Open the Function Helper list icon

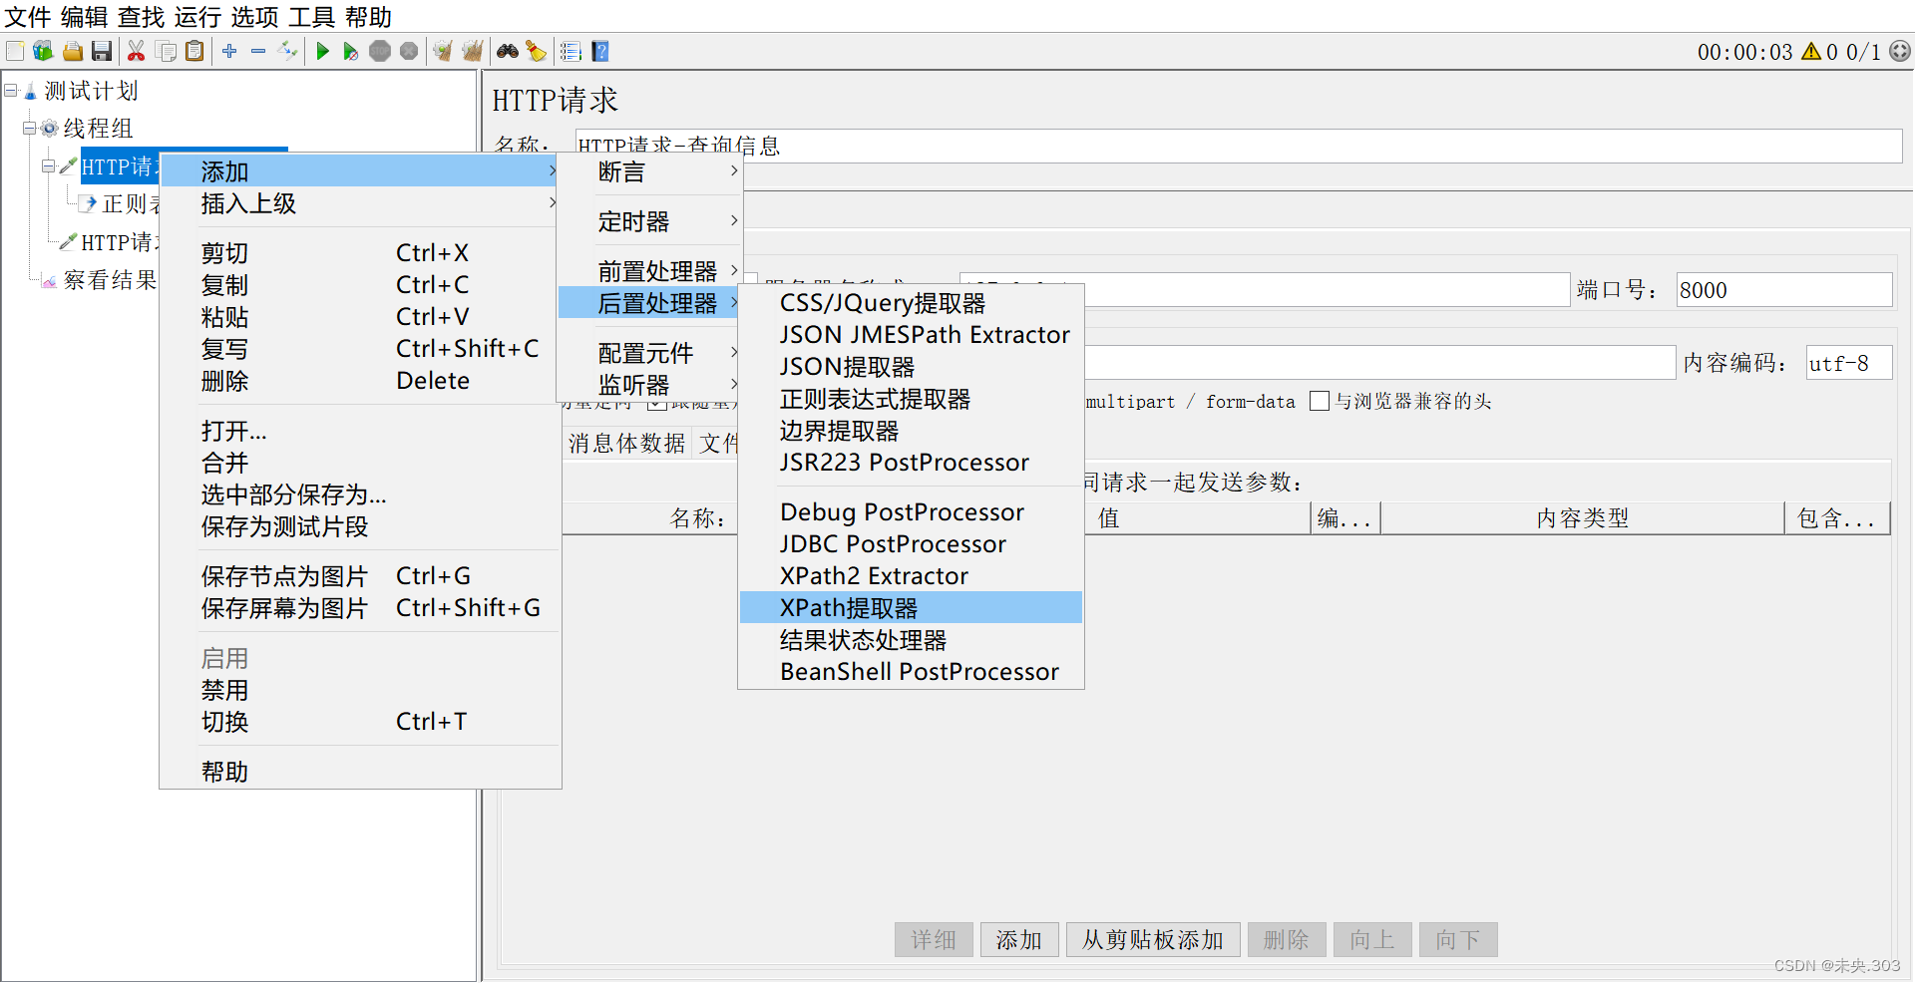pyautogui.click(x=571, y=51)
